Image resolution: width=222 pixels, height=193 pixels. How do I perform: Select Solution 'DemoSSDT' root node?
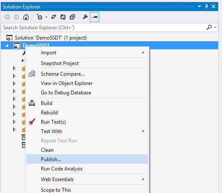[x=51, y=38]
